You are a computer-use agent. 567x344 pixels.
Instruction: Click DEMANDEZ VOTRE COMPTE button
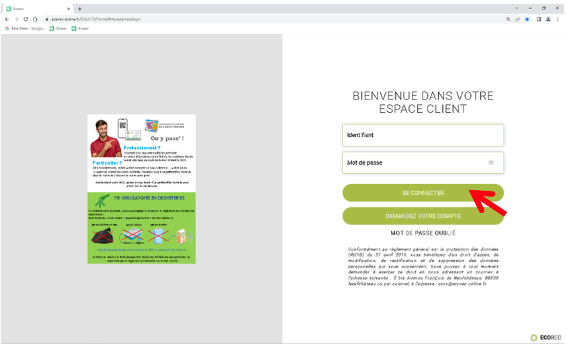pos(423,216)
